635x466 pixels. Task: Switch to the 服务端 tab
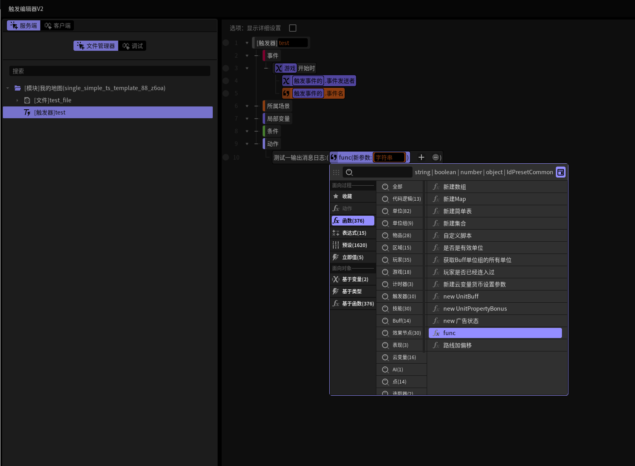coord(23,25)
